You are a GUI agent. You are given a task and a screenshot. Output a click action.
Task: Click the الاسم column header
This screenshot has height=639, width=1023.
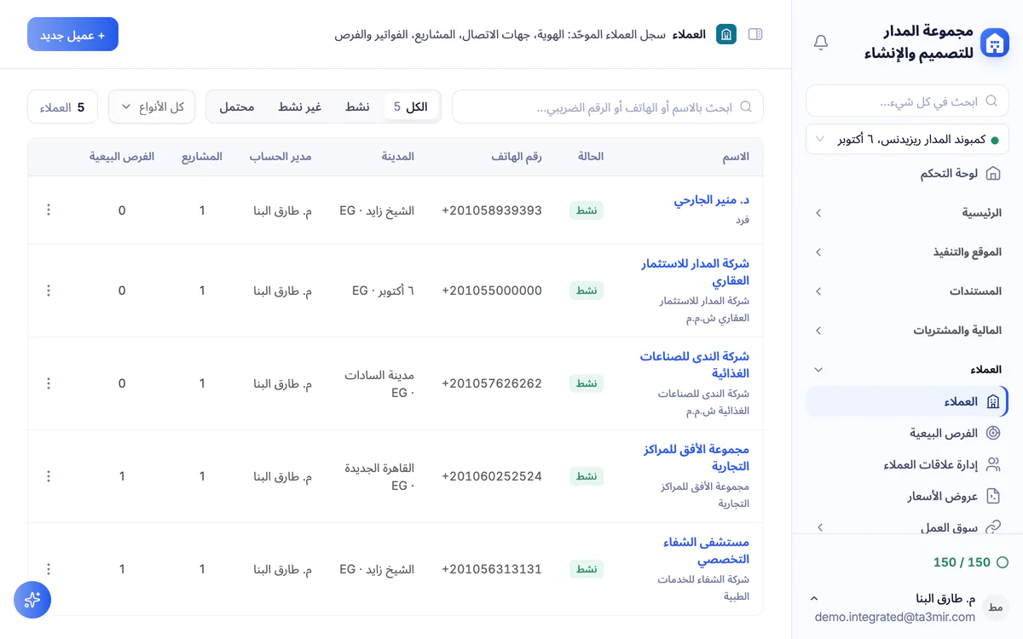pyautogui.click(x=735, y=157)
